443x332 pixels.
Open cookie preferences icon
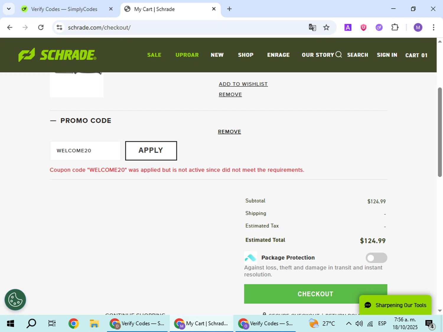click(x=15, y=300)
